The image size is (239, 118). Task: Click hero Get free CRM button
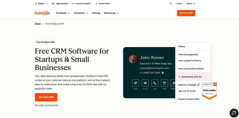click(x=46, y=97)
